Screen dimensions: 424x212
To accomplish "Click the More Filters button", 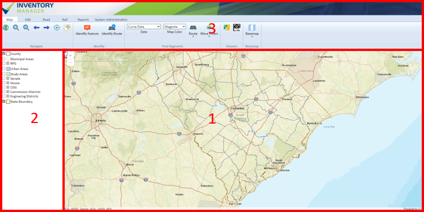I will pyautogui.click(x=209, y=30).
